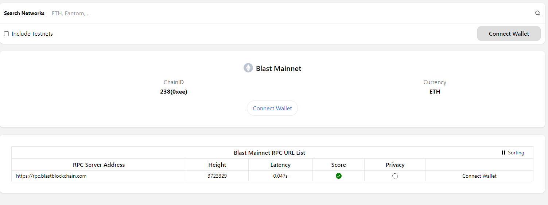
Task: Focus the Search Networks input field
Action: click(x=255, y=13)
